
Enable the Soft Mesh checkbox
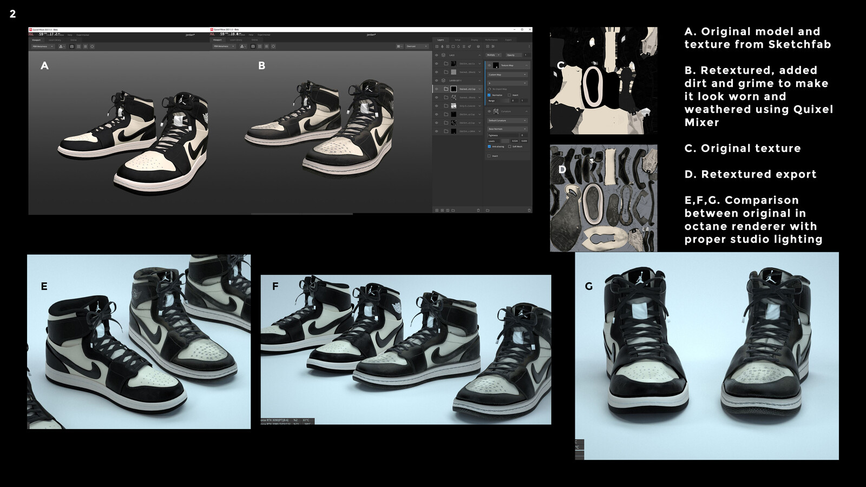coord(509,147)
